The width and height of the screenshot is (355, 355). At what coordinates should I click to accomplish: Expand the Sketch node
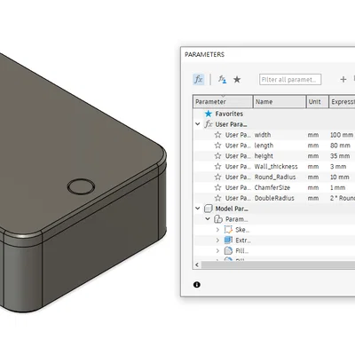[x=217, y=230]
